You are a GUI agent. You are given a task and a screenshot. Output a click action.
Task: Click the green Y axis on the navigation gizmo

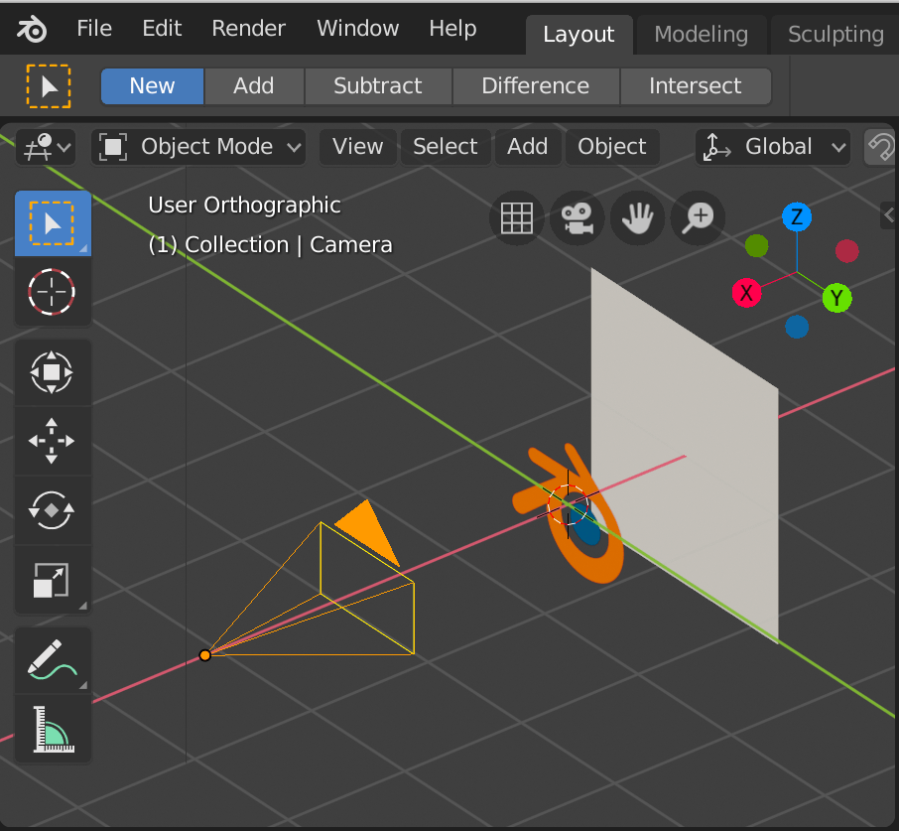click(836, 298)
